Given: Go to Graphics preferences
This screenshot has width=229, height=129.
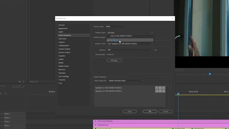Looking at the screenshot, I should 62,56.
